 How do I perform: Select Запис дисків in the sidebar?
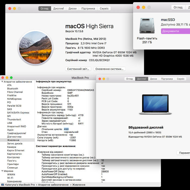(15, 144)
